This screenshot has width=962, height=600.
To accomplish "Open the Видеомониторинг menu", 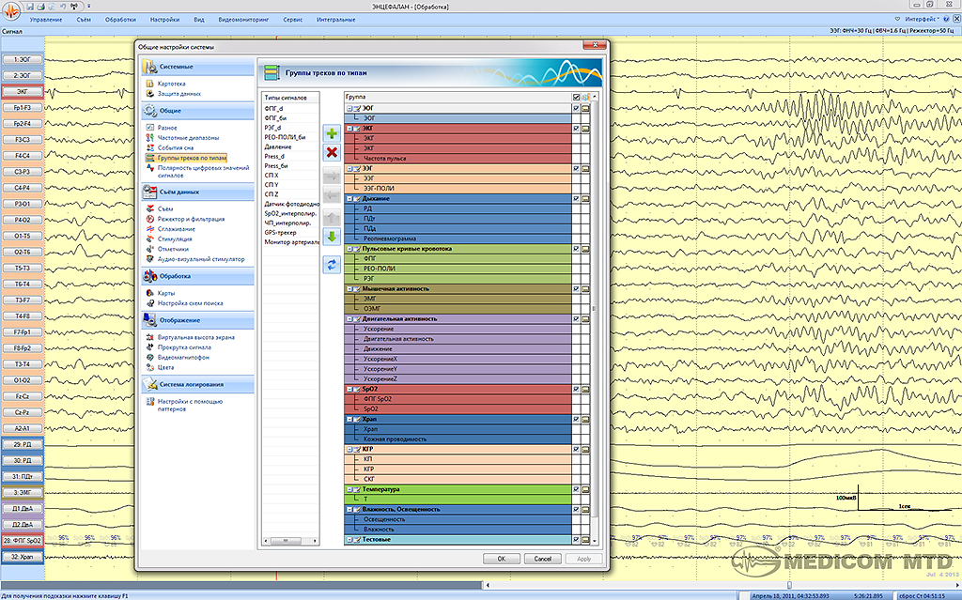I will coord(243,20).
